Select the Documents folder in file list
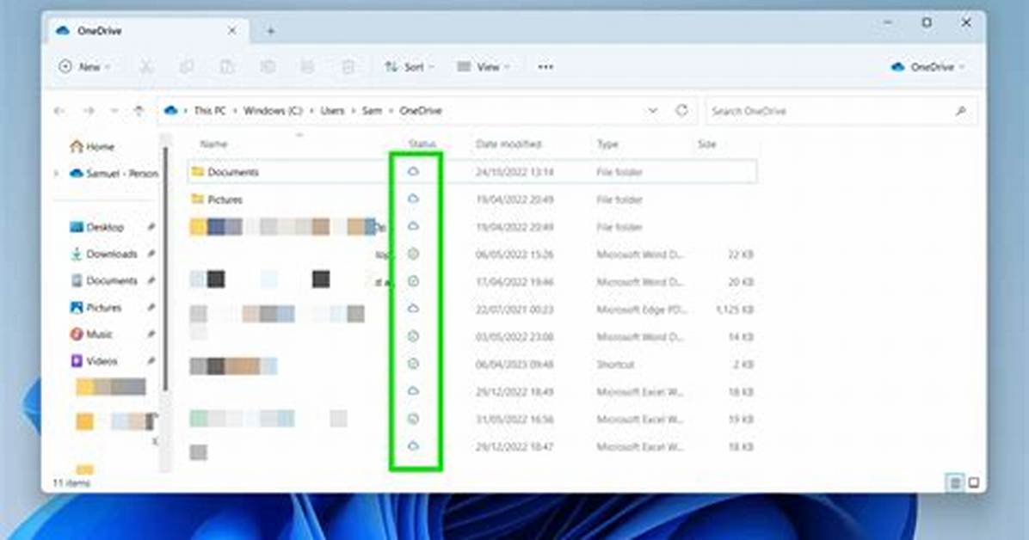This screenshot has height=540, width=1029. pos(472,172)
